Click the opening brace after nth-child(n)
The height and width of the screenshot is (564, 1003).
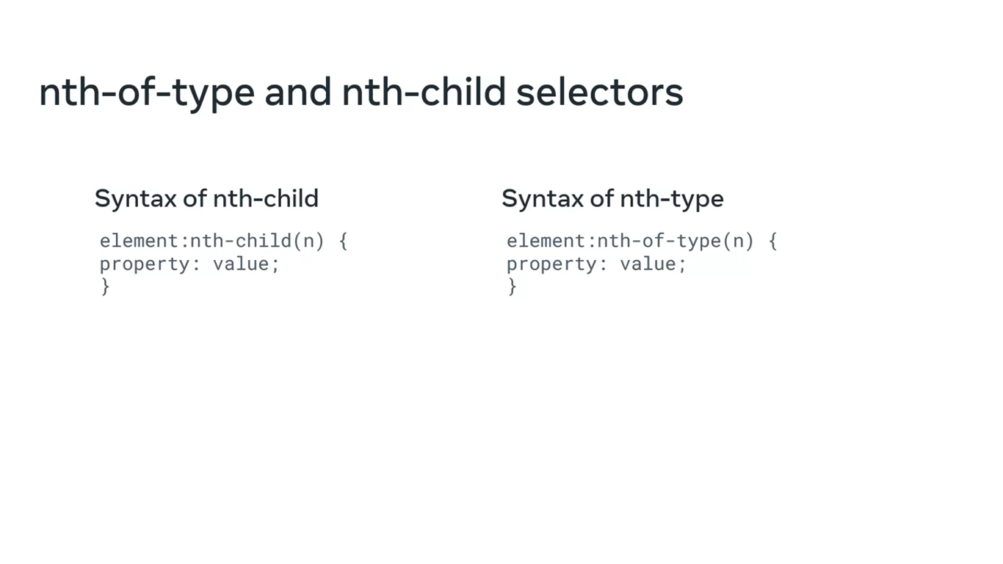tap(343, 241)
